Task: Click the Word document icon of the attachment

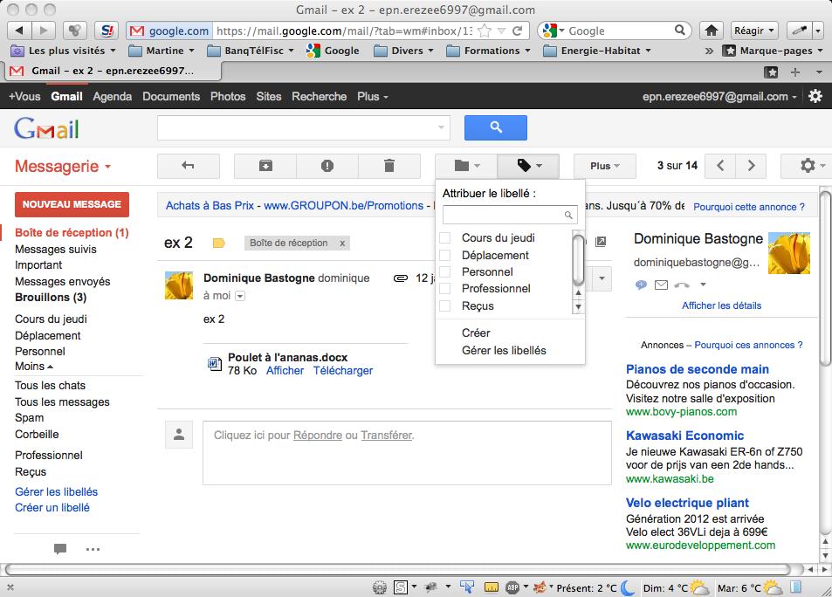Action: pyautogui.click(x=215, y=363)
